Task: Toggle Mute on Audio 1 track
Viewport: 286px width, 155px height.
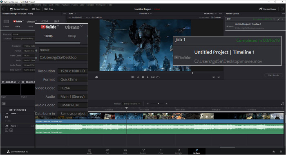Action: [11, 130]
